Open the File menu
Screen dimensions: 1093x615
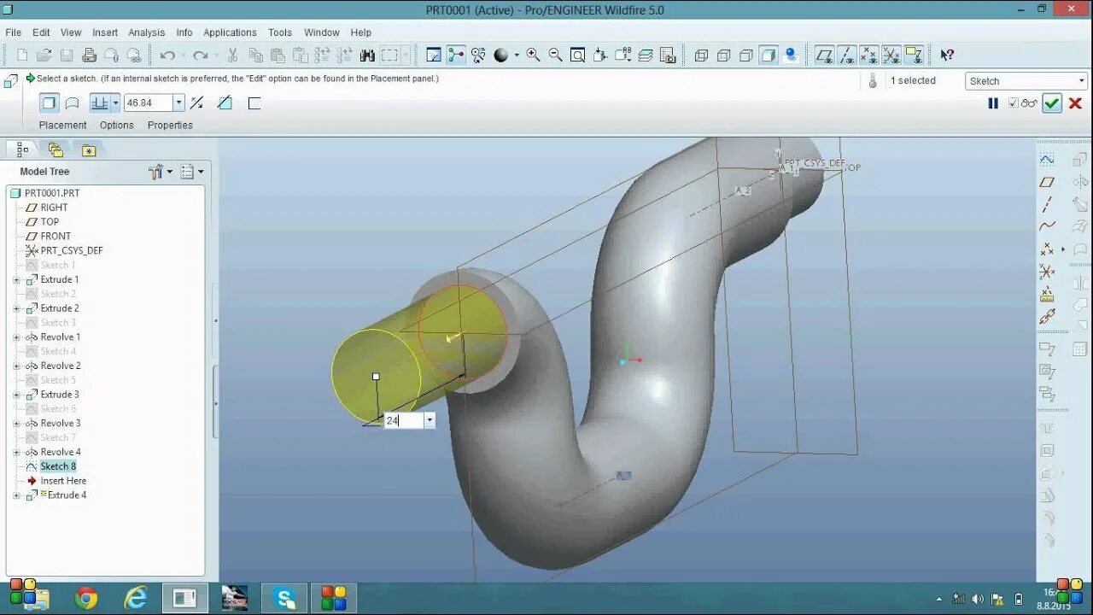(14, 32)
